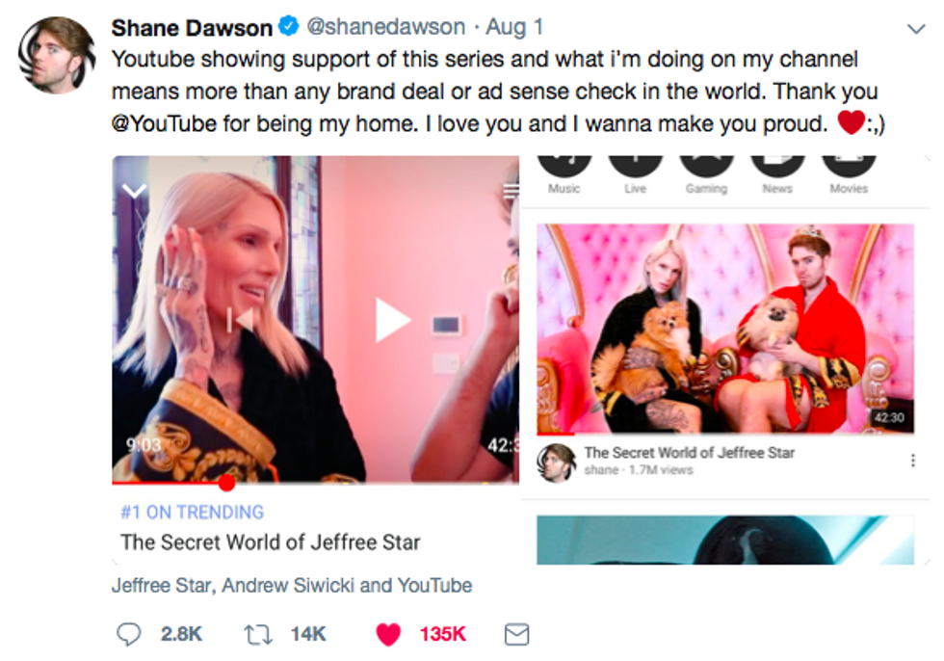Image resolution: width=944 pixels, height=661 pixels.
Task: Click the reply speech bubble icon
Action: point(128,634)
